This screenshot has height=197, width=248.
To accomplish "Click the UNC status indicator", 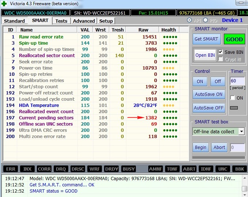I will (x=222, y=169).
